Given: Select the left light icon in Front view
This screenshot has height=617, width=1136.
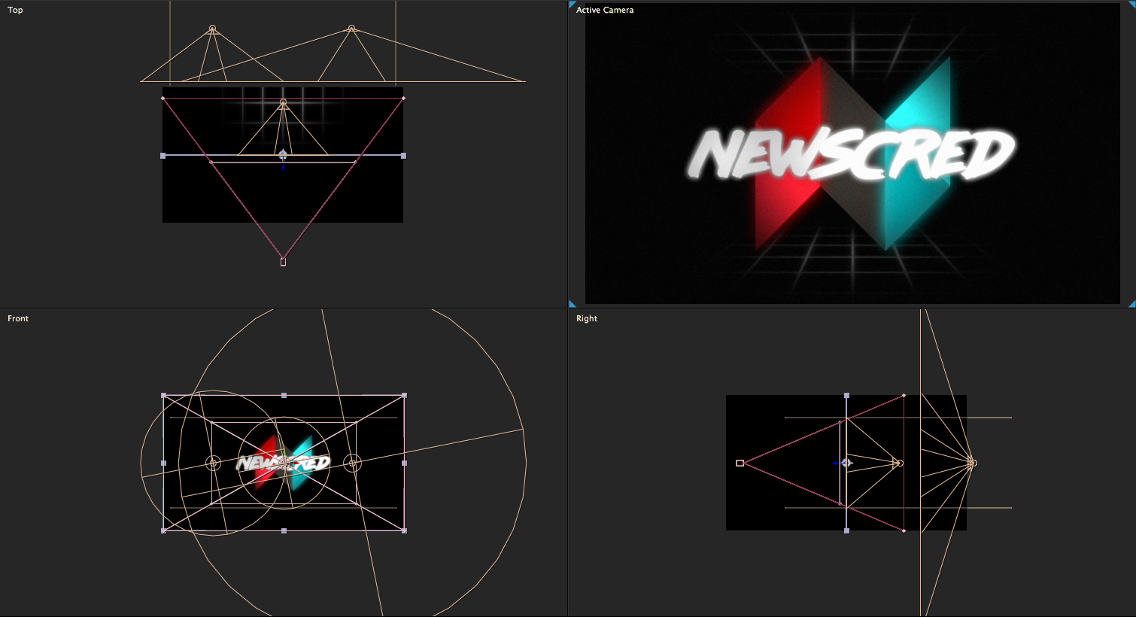Looking at the screenshot, I should point(214,463).
